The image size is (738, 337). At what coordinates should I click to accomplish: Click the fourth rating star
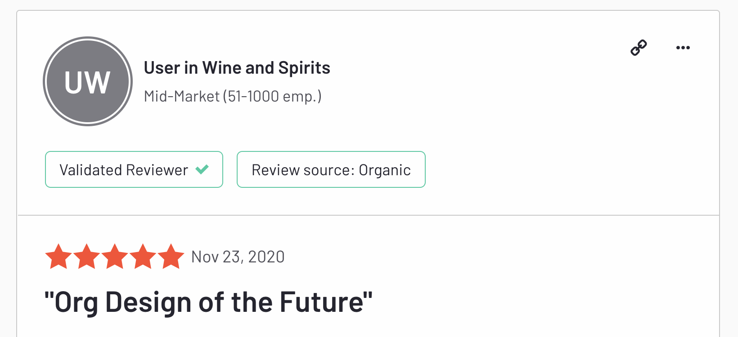(x=143, y=257)
